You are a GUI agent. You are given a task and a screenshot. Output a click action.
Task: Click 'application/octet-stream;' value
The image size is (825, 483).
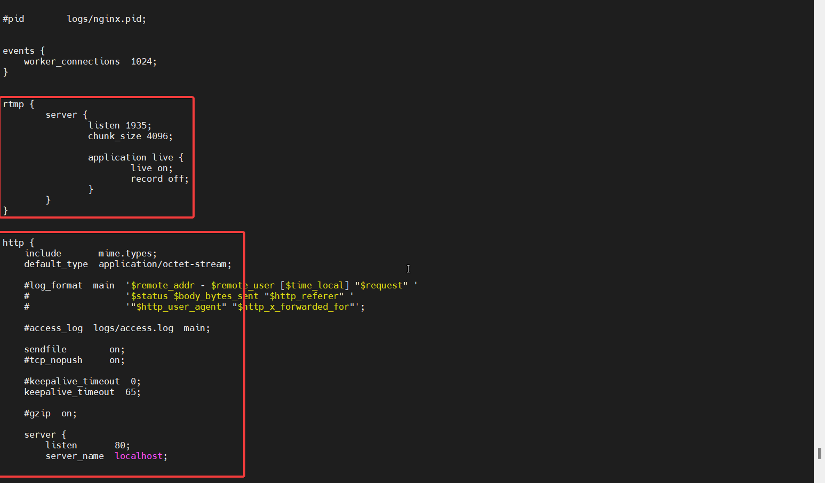coord(165,264)
